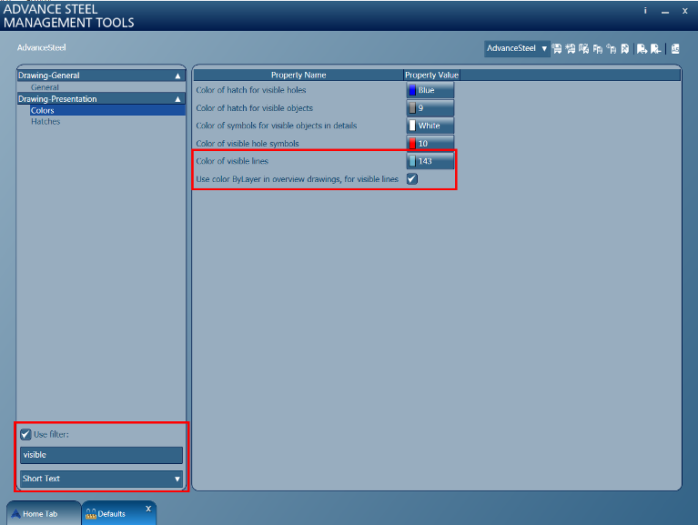The height and width of the screenshot is (525, 698).
Task: Click the Advance Steel logo on Home Tab
Action: pos(16,514)
